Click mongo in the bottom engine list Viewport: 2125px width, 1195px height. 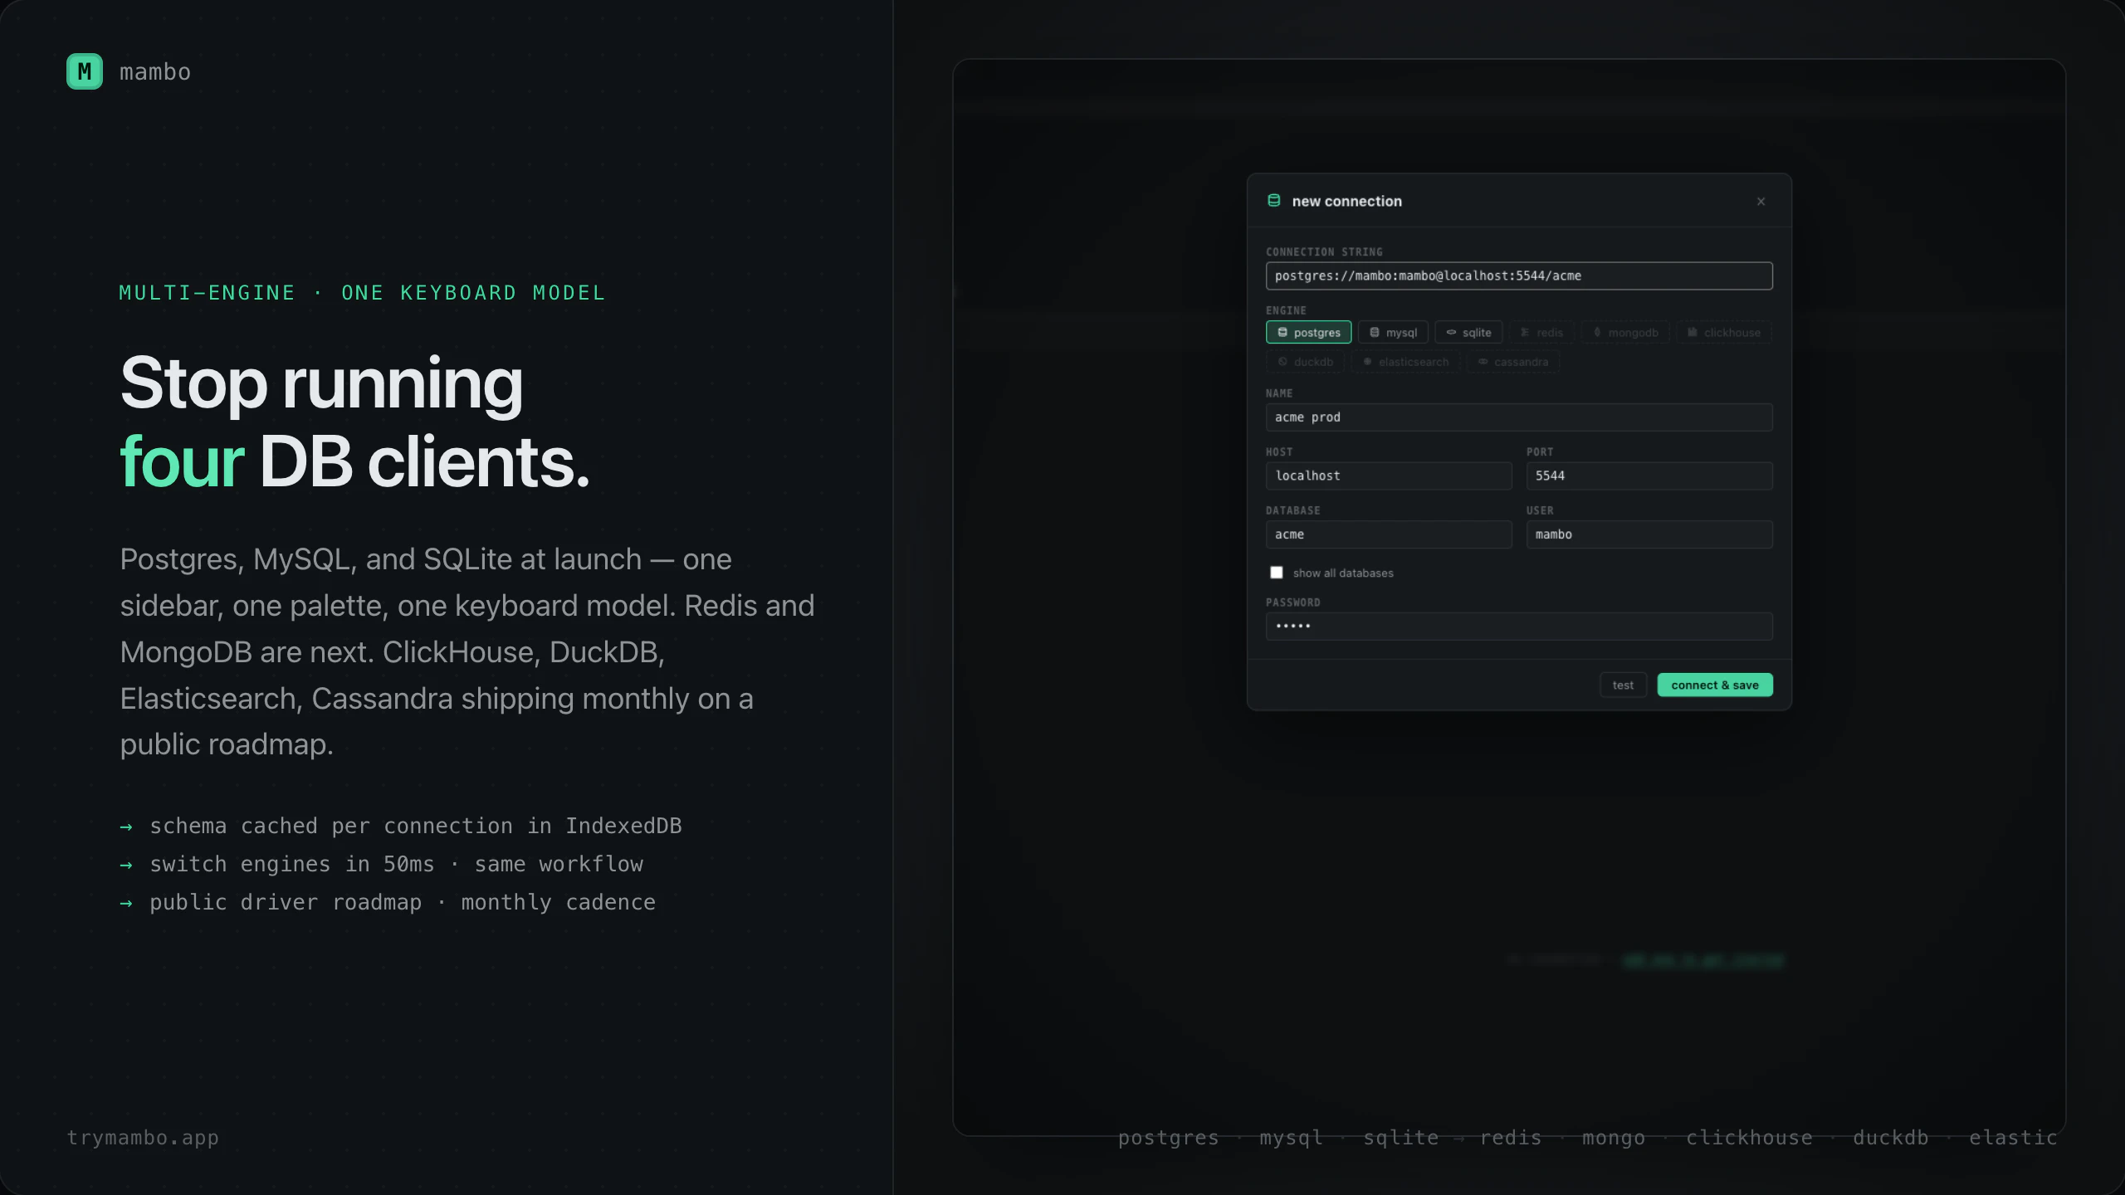[x=1614, y=1138]
